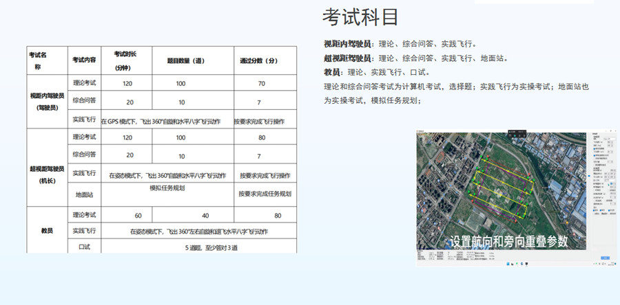Screen dimensions: 620x305
Task: Click the 视距内驾驶员（驾驶员） table row label
Action: click(x=47, y=101)
